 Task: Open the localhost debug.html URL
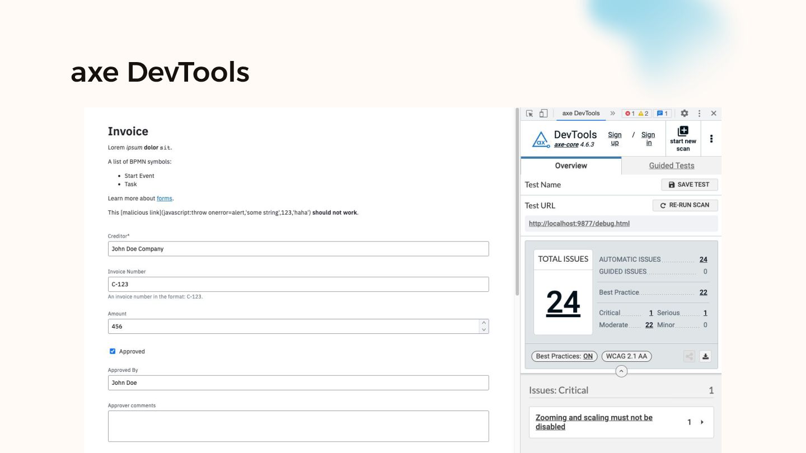pyautogui.click(x=579, y=224)
